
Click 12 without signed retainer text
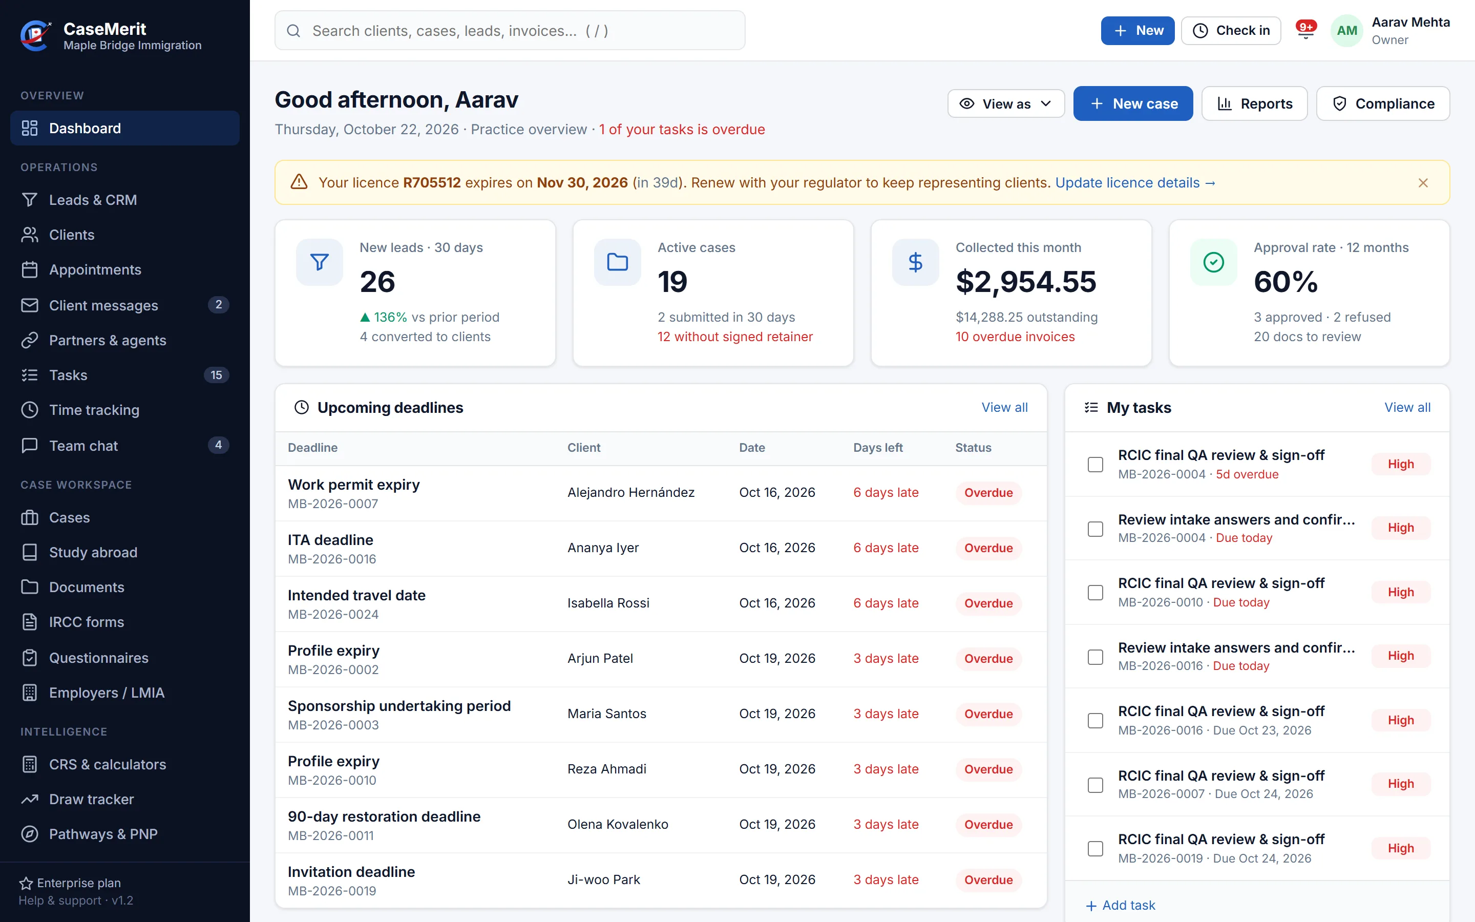click(x=735, y=337)
